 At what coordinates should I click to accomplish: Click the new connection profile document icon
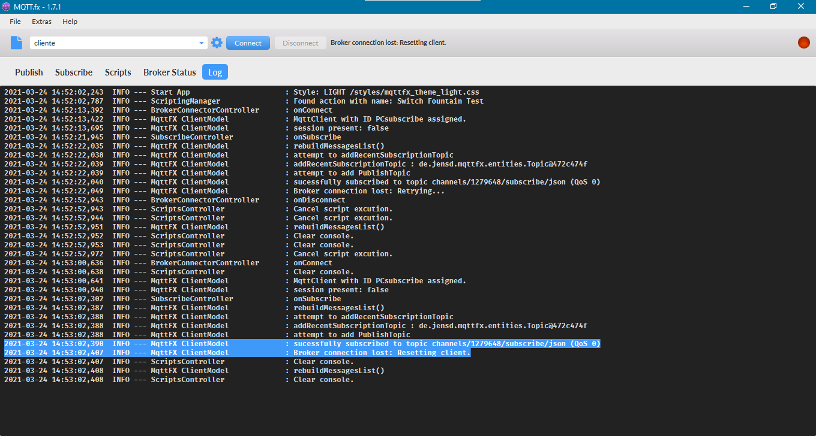(x=16, y=43)
